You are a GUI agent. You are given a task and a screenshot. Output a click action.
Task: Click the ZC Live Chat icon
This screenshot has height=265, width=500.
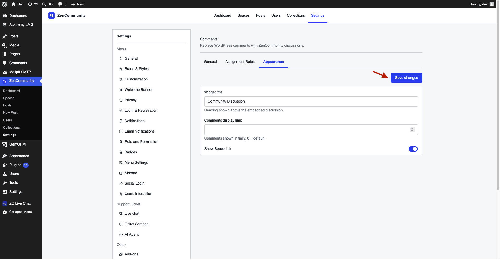(5, 204)
